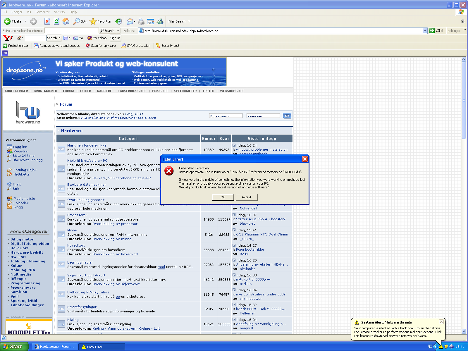Open the Vis menu
The image size is (468, 351).
tap(29, 12)
